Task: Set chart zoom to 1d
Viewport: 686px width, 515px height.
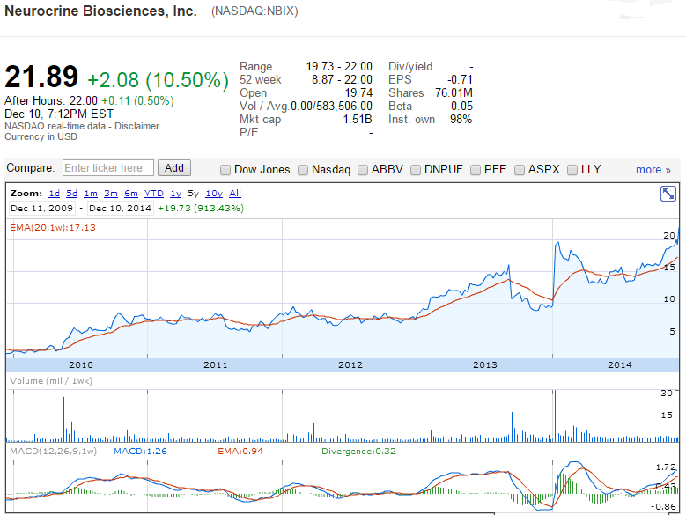Action: (55, 193)
